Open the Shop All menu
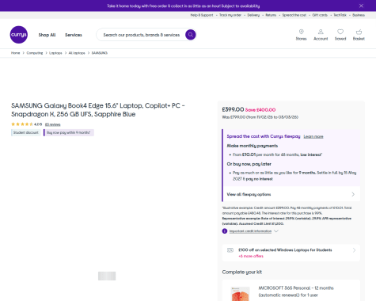 click(x=47, y=35)
